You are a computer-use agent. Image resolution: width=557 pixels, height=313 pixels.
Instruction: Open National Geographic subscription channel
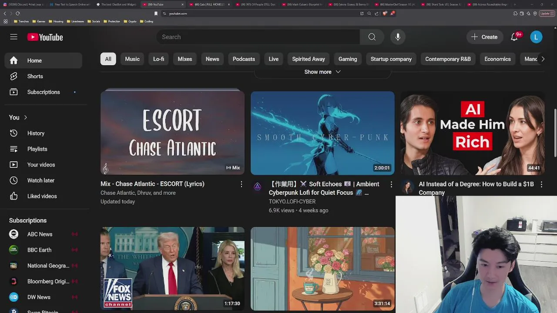pyautogui.click(x=43, y=266)
